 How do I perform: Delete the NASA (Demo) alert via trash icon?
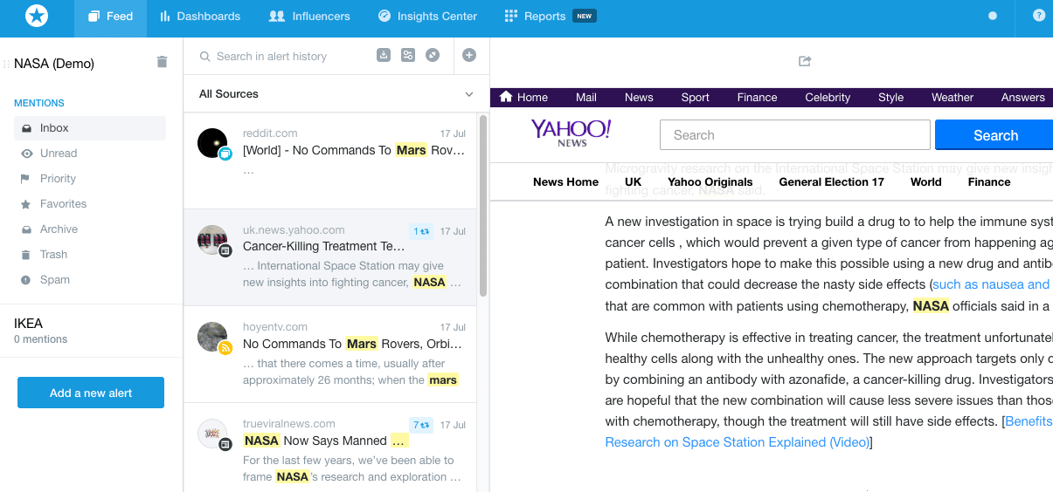tap(162, 62)
